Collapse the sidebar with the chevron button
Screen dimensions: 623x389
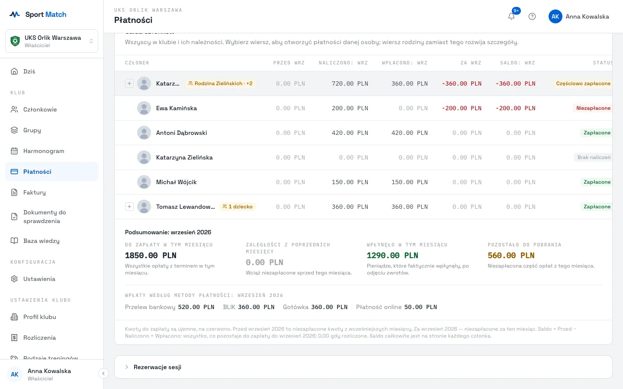pyautogui.click(x=103, y=373)
